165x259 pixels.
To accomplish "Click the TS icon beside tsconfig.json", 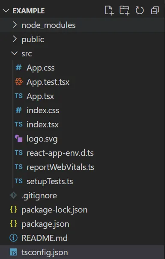I will coord(13,252).
